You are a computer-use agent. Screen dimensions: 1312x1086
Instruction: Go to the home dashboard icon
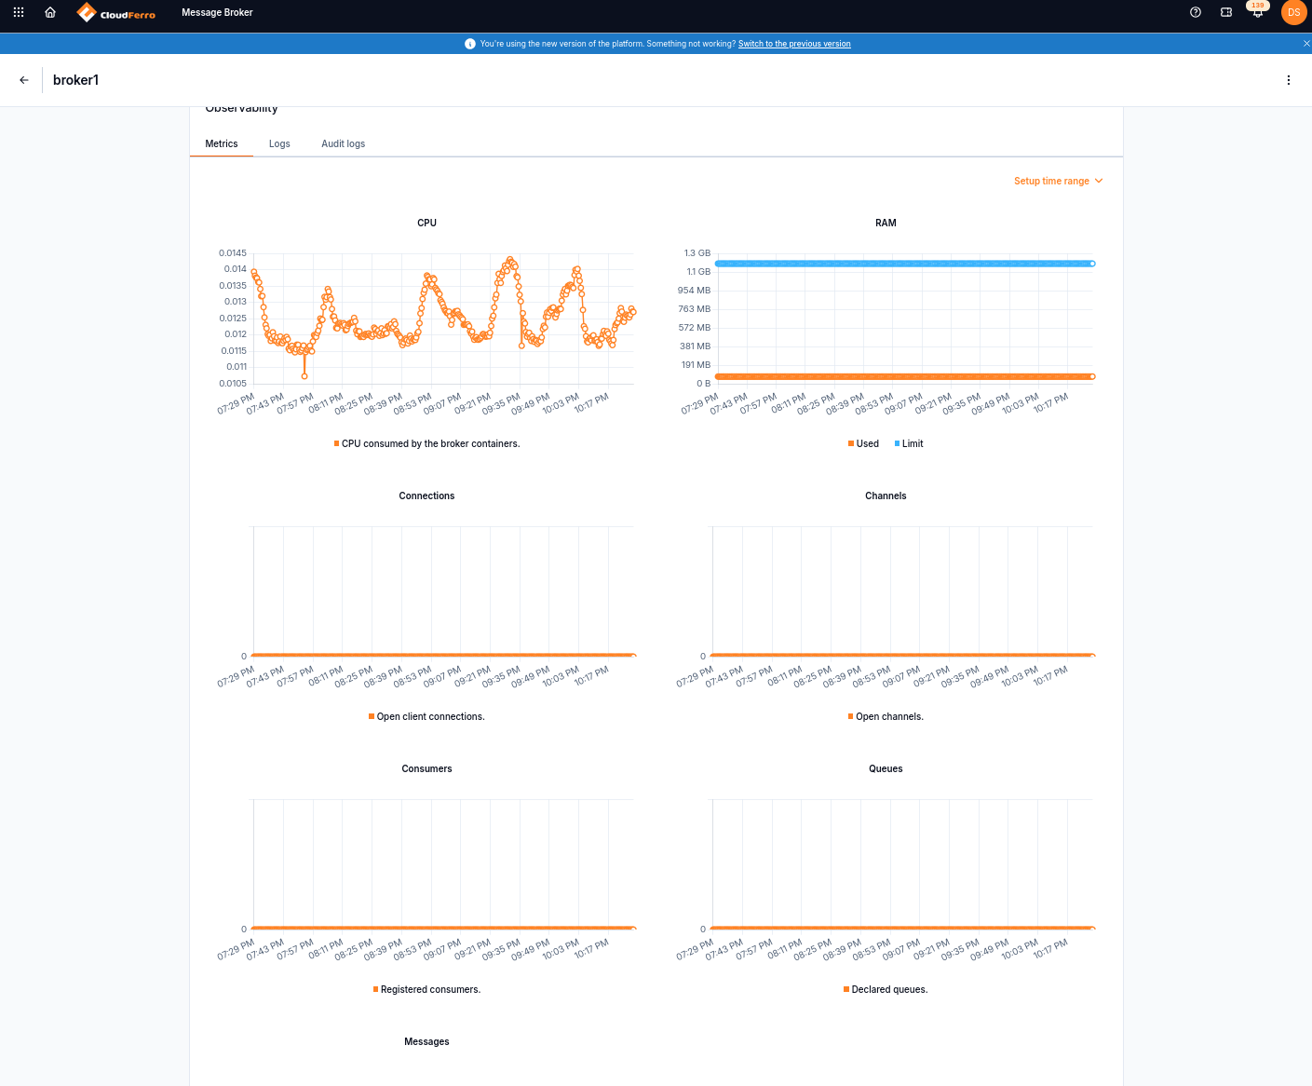click(x=50, y=12)
